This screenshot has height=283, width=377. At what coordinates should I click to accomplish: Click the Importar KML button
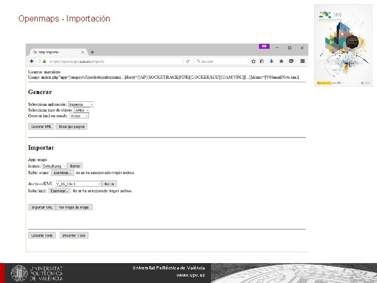tap(42, 207)
